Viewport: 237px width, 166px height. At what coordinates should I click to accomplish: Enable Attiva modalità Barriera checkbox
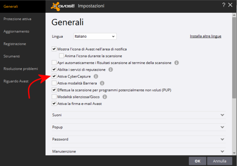[54, 83]
